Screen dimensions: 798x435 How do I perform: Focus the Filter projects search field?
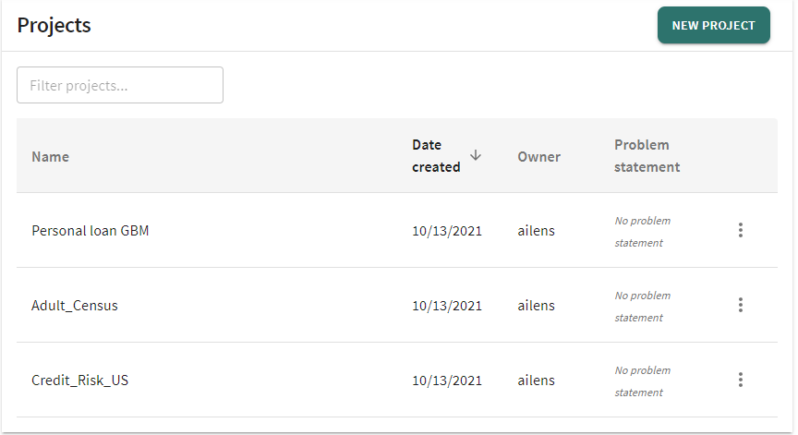120,85
